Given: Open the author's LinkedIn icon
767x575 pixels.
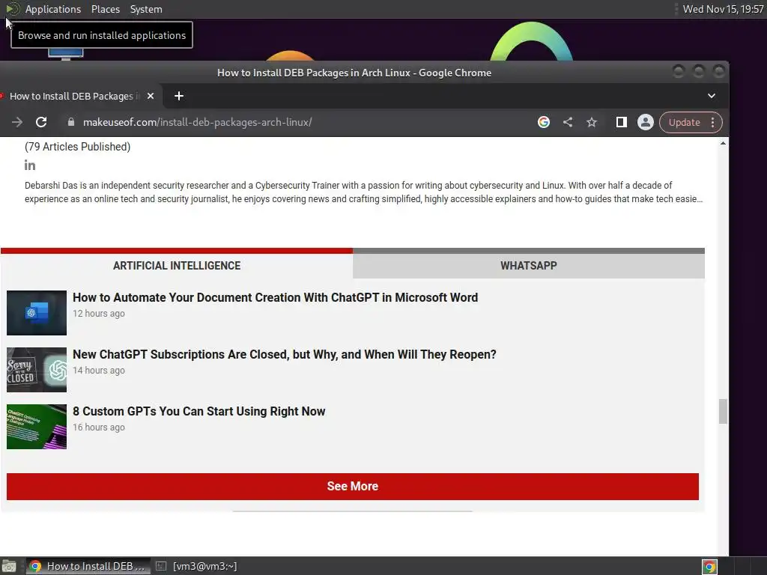Looking at the screenshot, I should [x=30, y=165].
